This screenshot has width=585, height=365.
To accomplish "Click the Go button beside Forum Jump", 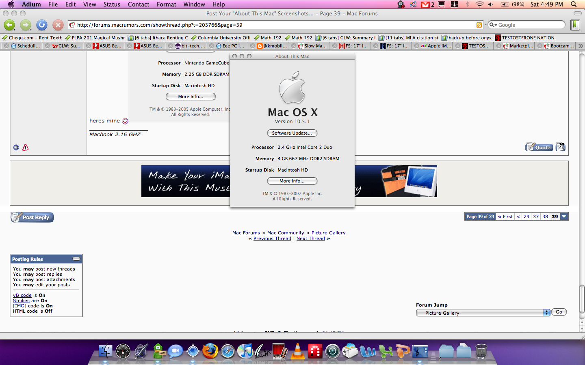I will [559, 312].
